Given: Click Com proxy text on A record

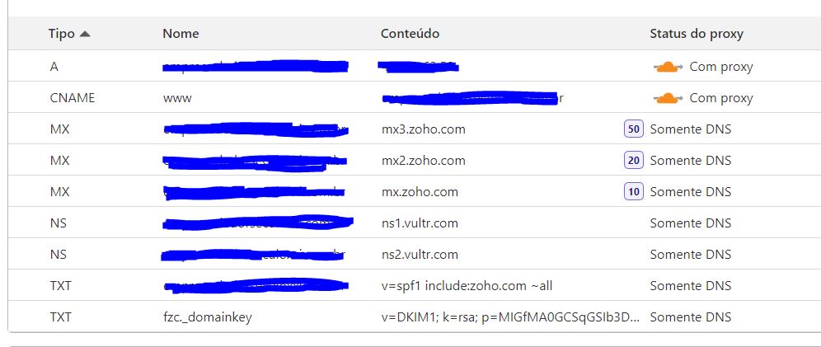Looking at the screenshot, I should [x=721, y=67].
